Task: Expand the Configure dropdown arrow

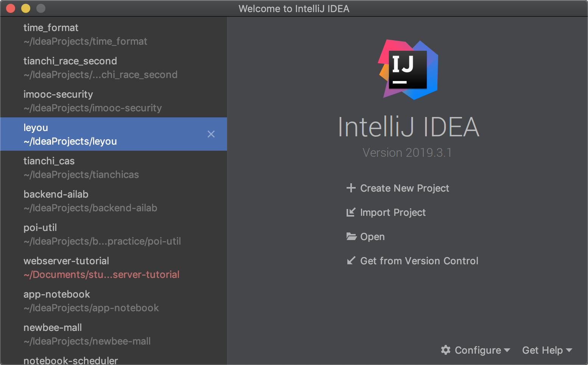Action: point(507,350)
